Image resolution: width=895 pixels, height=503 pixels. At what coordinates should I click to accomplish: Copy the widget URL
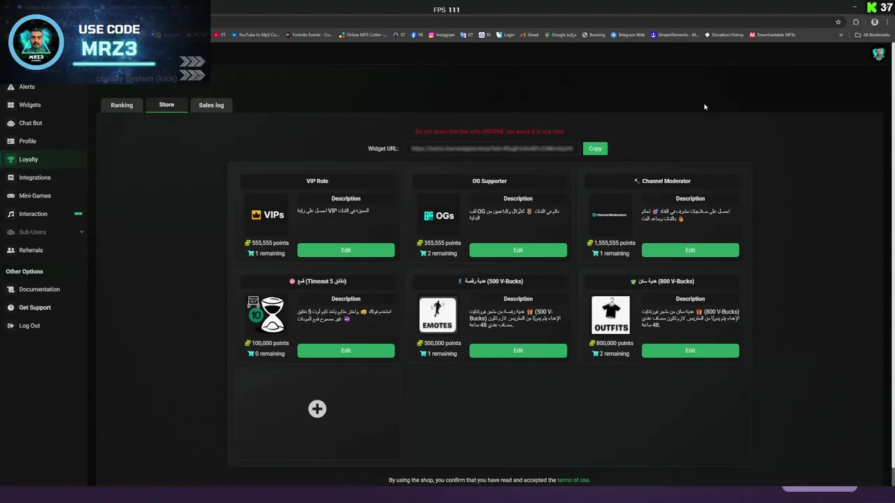[x=595, y=148]
